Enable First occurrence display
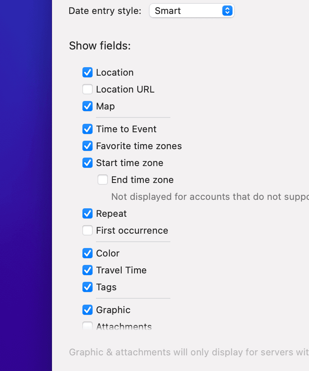Screen dimensions: 309x371 tap(87, 230)
